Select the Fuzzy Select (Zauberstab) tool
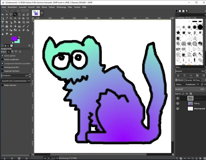Screen dimensions: 206x160 (15, 14)
